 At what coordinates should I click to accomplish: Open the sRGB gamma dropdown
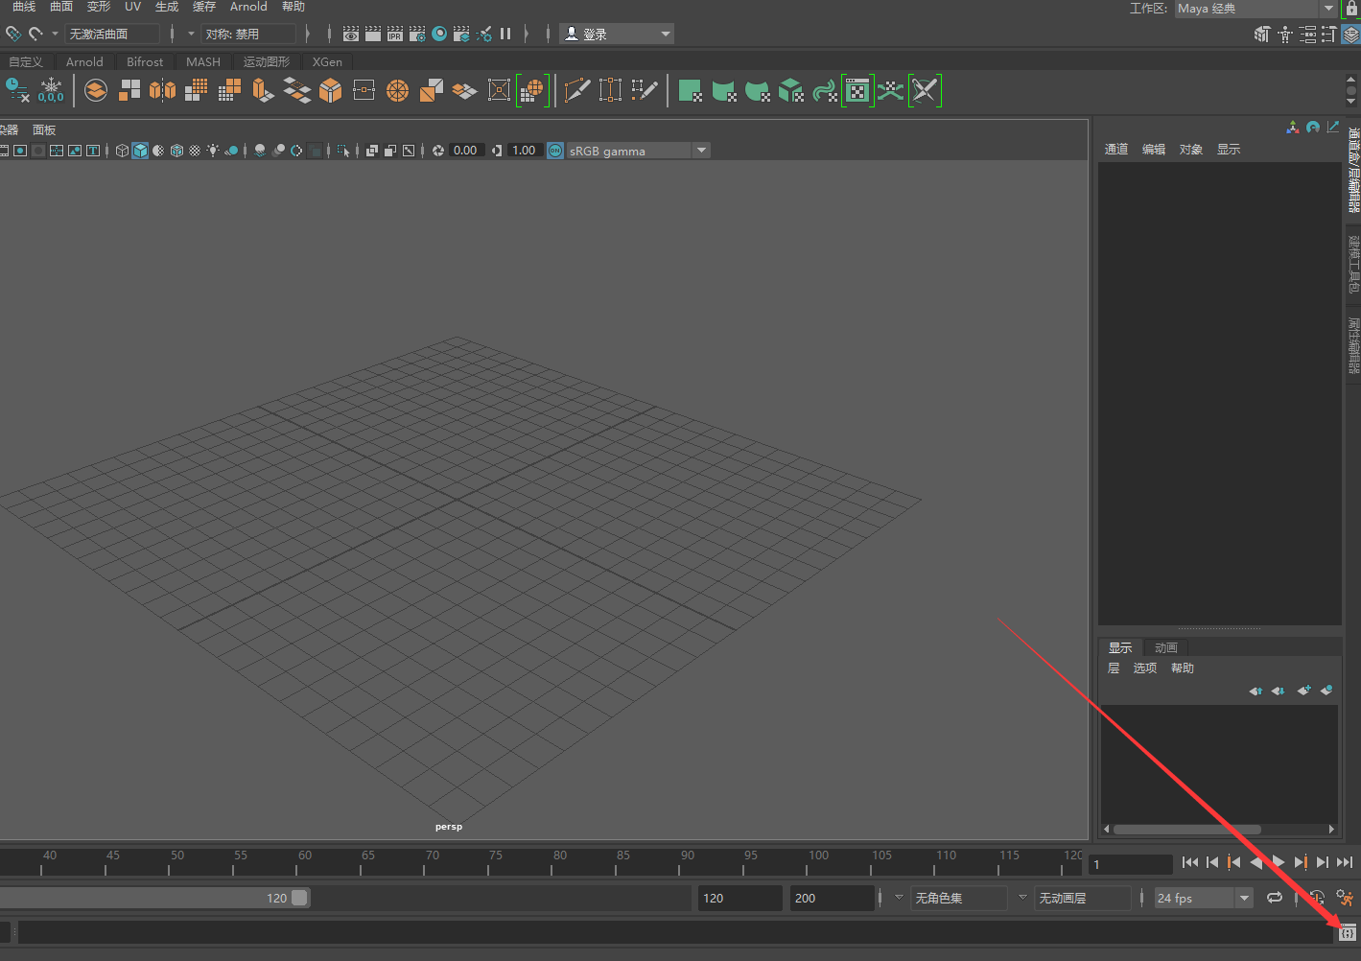[638, 151]
